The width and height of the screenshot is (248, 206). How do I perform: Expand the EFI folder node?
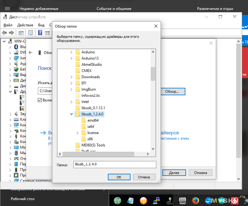(72, 83)
